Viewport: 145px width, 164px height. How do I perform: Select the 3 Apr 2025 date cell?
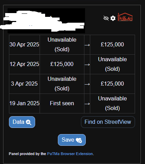coord(24,84)
